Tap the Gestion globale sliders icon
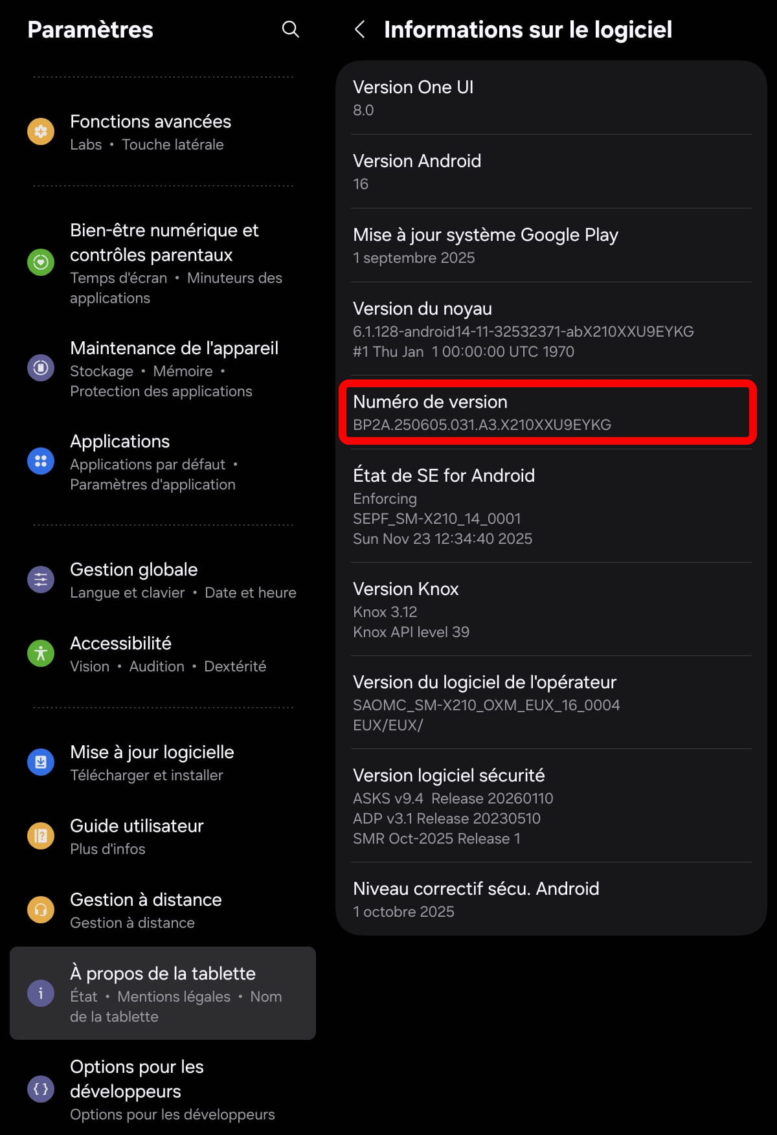The width and height of the screenshot is (777, 1135). (41, 579)
